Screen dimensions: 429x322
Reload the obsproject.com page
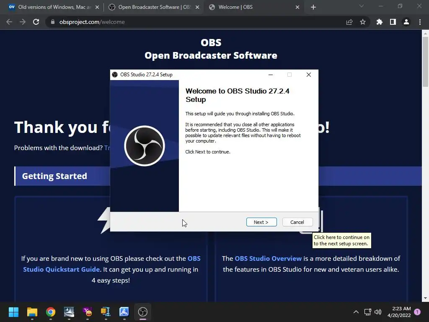[x=36, y=22]
